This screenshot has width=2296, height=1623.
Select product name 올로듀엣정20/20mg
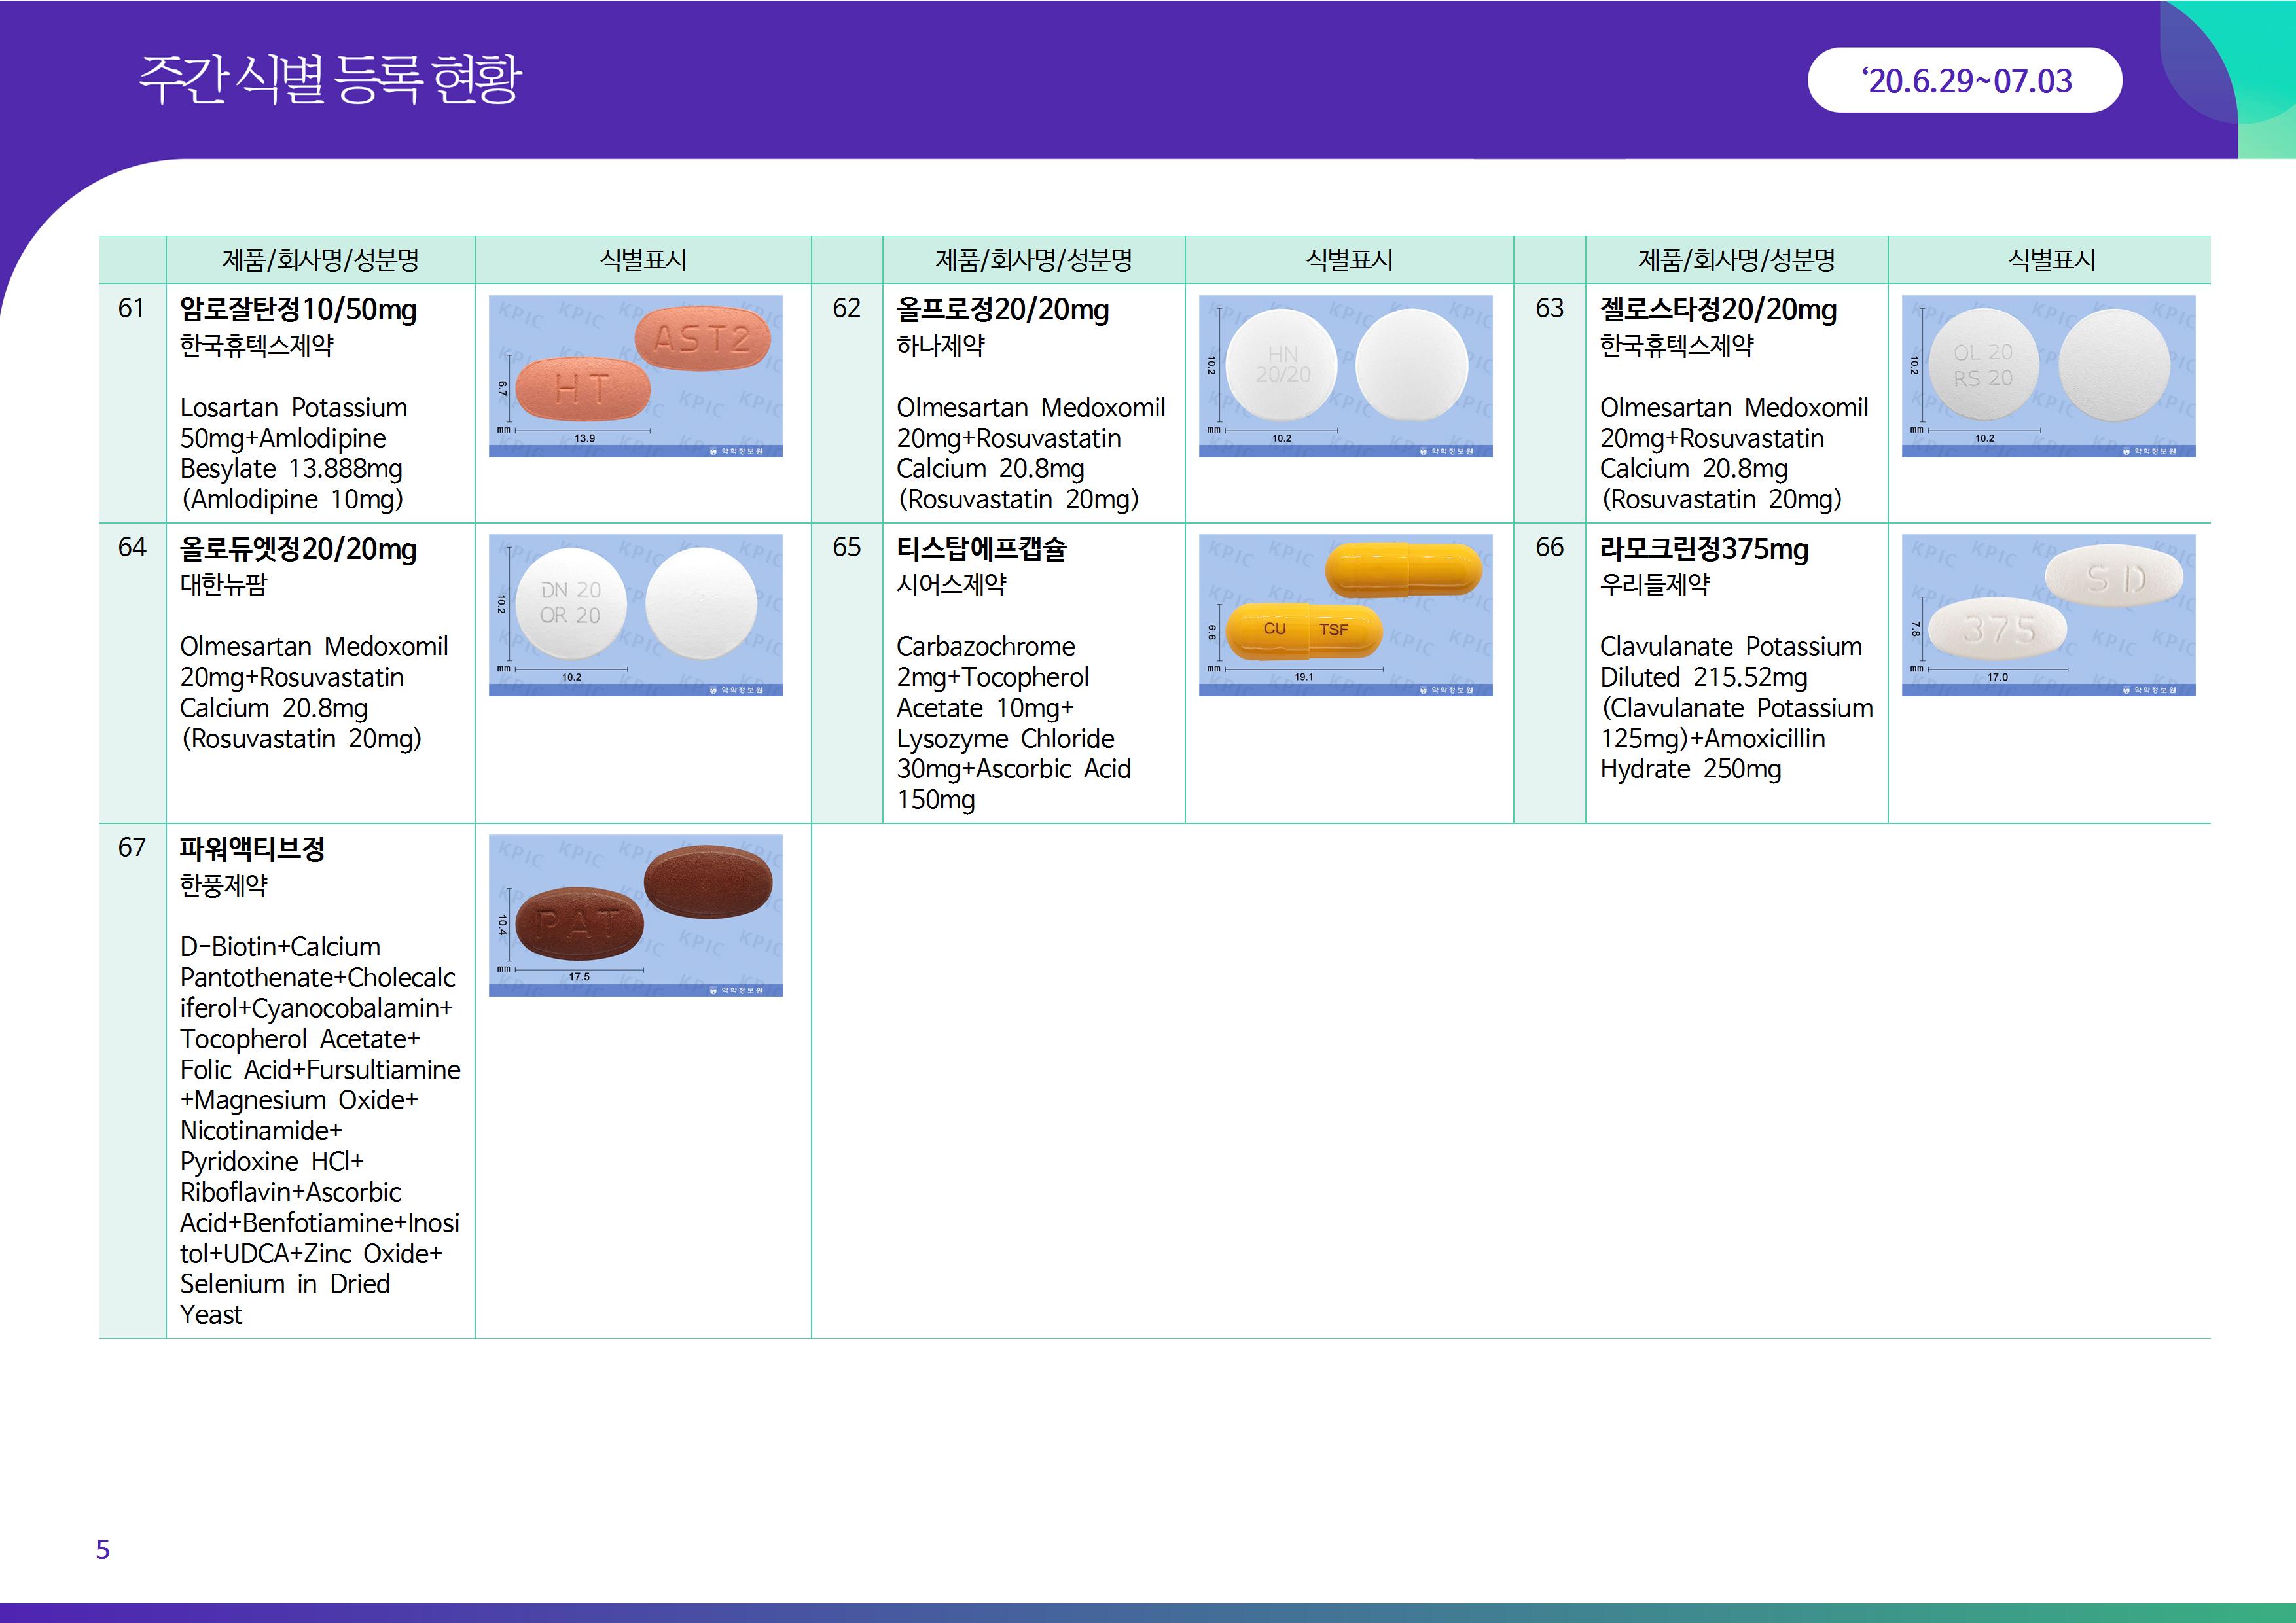tap(298, 549)
